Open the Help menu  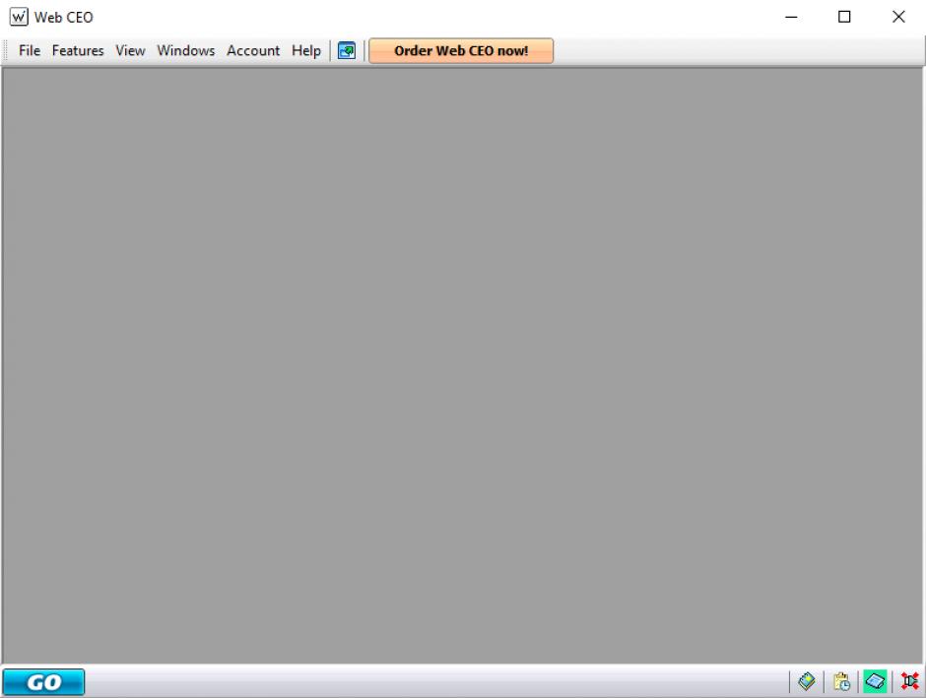pos(306,51)
